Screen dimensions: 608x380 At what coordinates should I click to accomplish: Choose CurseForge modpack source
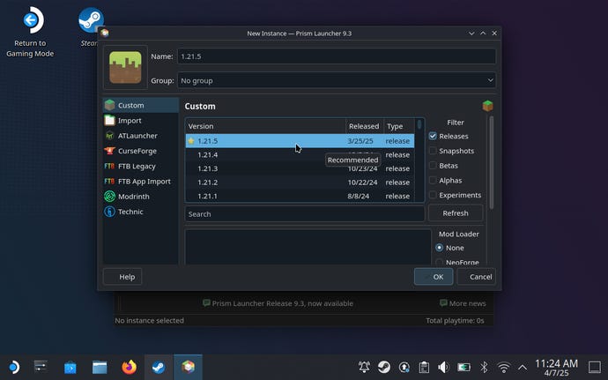click(141, 151)
